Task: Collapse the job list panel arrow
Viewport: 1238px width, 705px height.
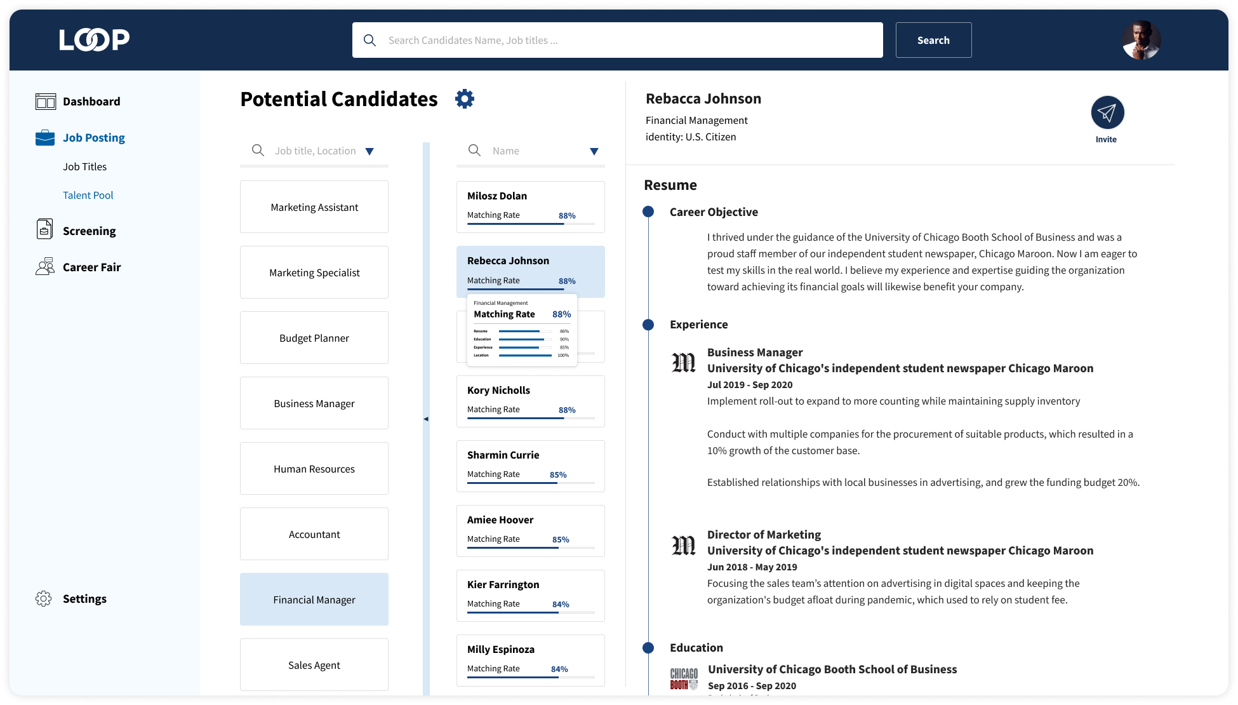Action: [426, 419]
